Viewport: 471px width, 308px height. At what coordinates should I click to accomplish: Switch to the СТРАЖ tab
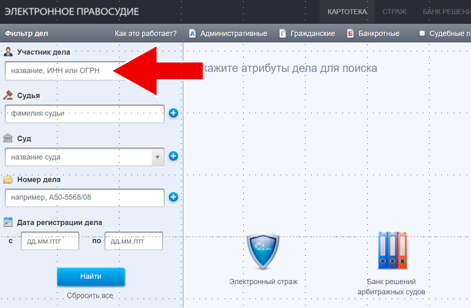click(x=394, y=12)
